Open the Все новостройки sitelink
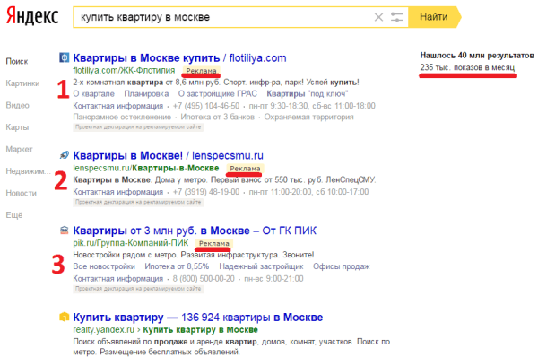The width and height of the screenshot is (538, 357). point(104,266)
